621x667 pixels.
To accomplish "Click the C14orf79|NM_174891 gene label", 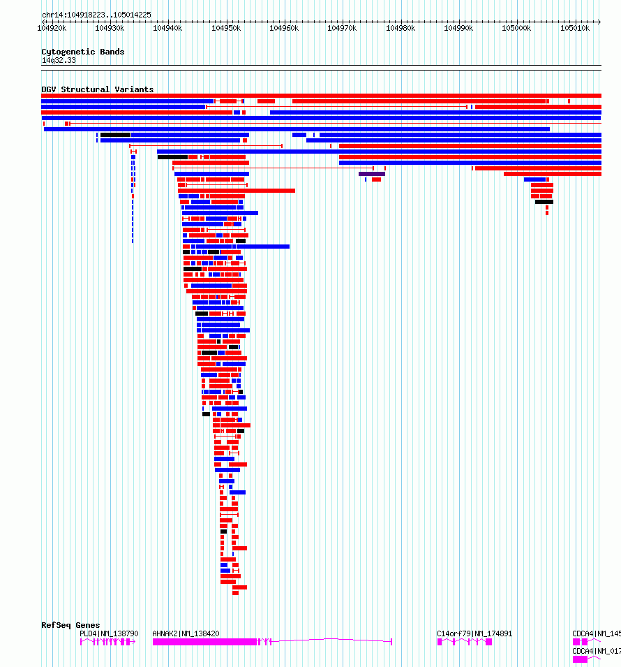I will tap(474, 633).
